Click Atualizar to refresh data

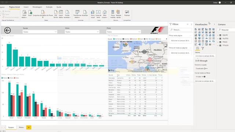click(85, 13)
